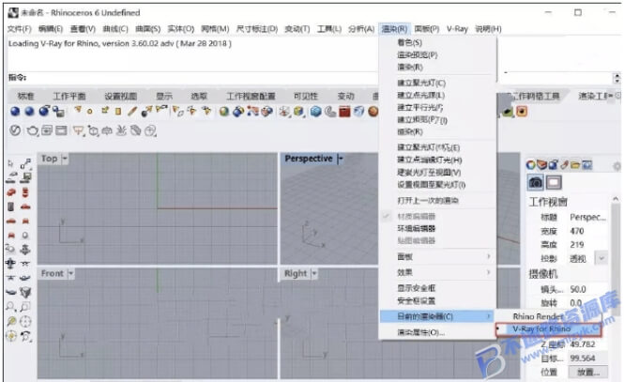624x382 pixels.
Task: Open the 实体(O) menu
Action: click(181, 29)
